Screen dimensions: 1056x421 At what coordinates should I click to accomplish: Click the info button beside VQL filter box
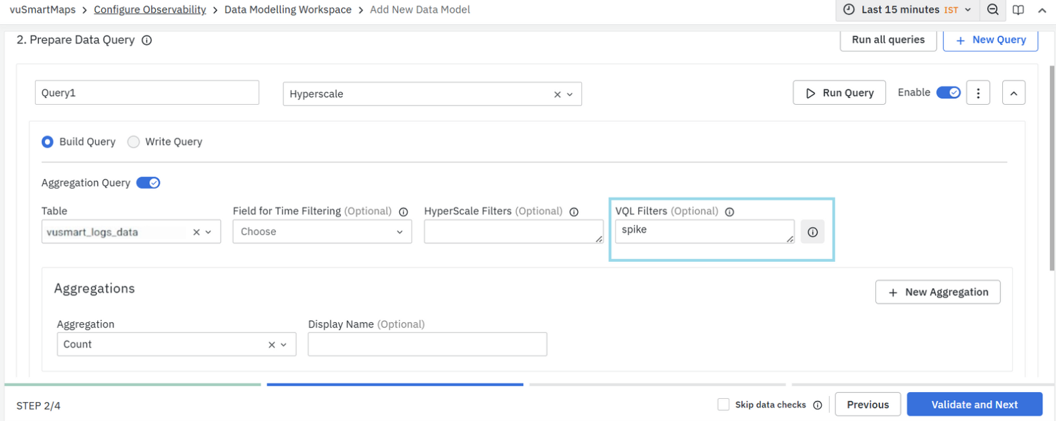pyautogui.click(x=812, y=232)
